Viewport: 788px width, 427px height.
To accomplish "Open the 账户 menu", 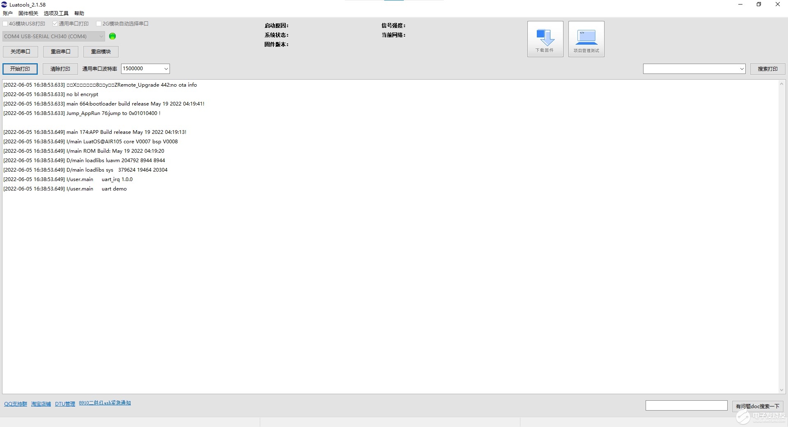I will tap(8, 14).
